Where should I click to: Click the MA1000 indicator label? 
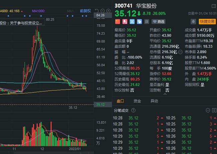(38, 11)
